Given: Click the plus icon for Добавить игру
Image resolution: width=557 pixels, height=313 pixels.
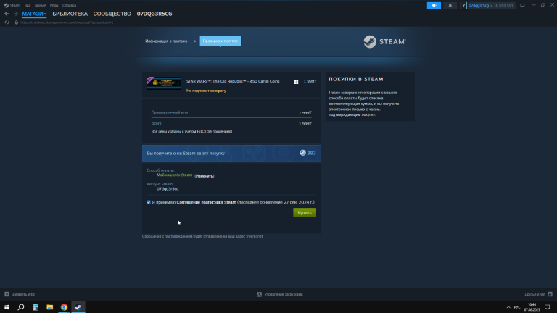Looking at the screenshot, I should coord(7,294).
